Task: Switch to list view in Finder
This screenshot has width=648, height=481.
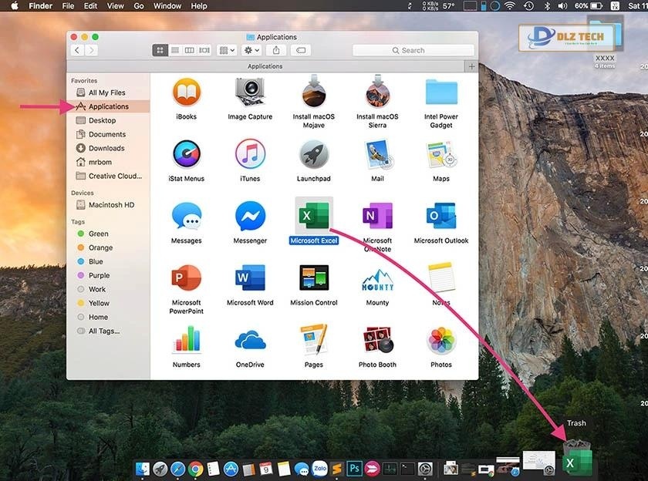Action: pyautogui.click(x=174, y=49)
